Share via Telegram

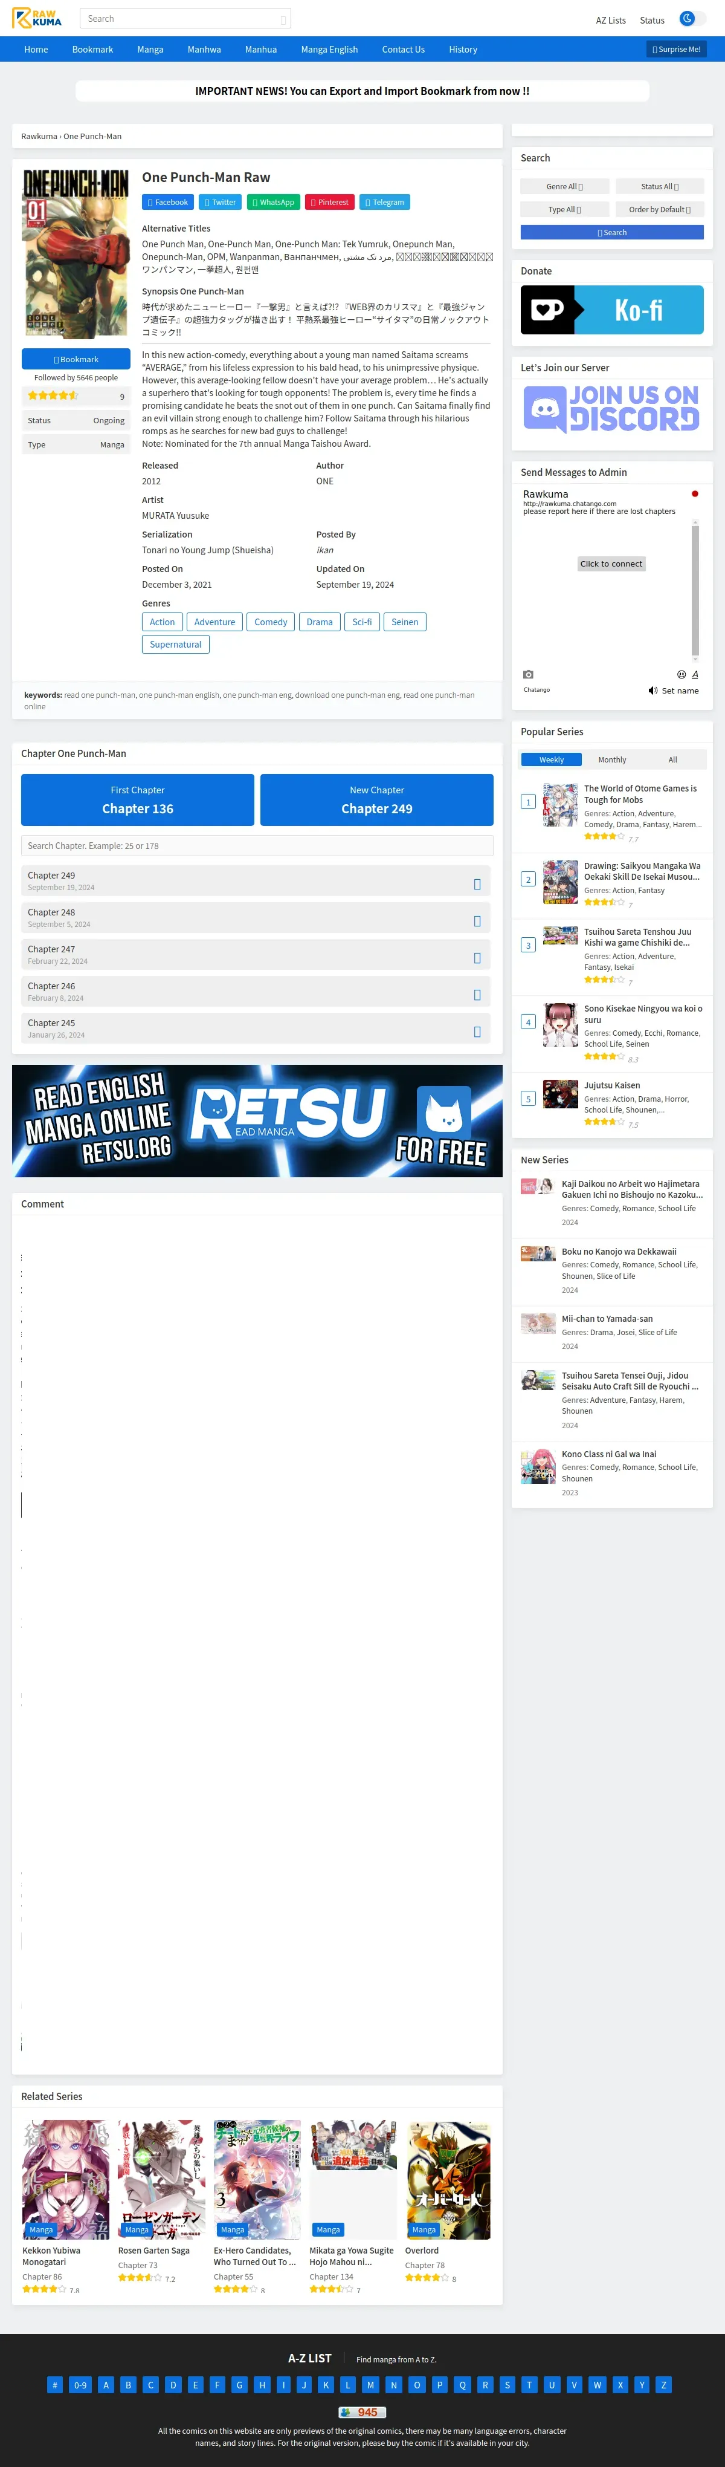pos(384,202)
